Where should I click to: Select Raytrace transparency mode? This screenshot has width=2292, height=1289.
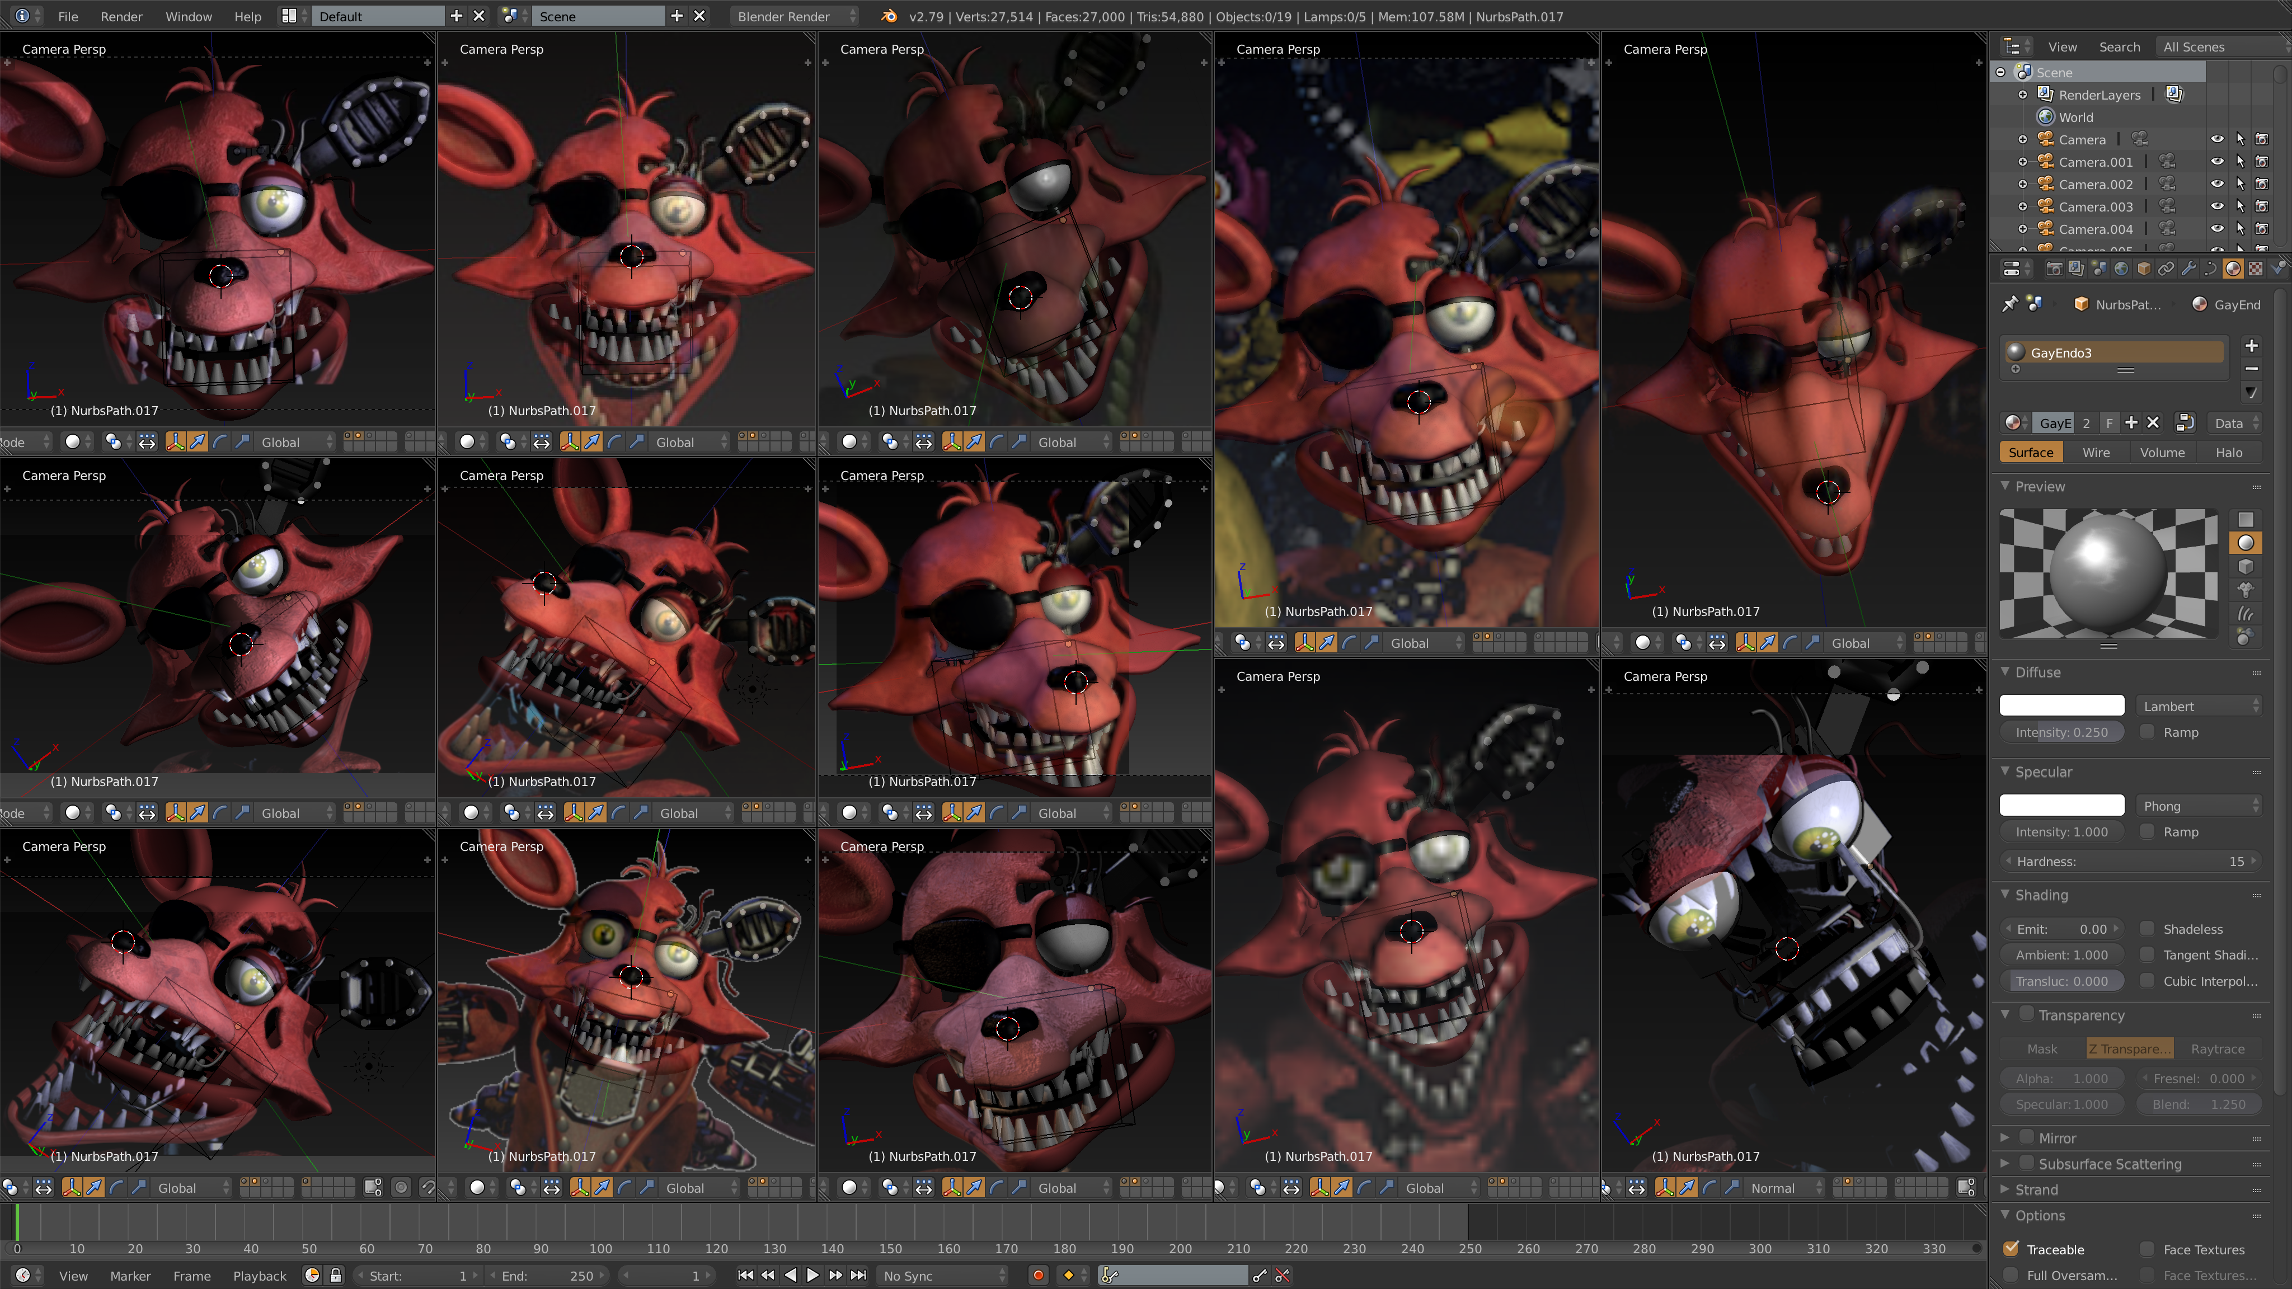point(2218,1049)
